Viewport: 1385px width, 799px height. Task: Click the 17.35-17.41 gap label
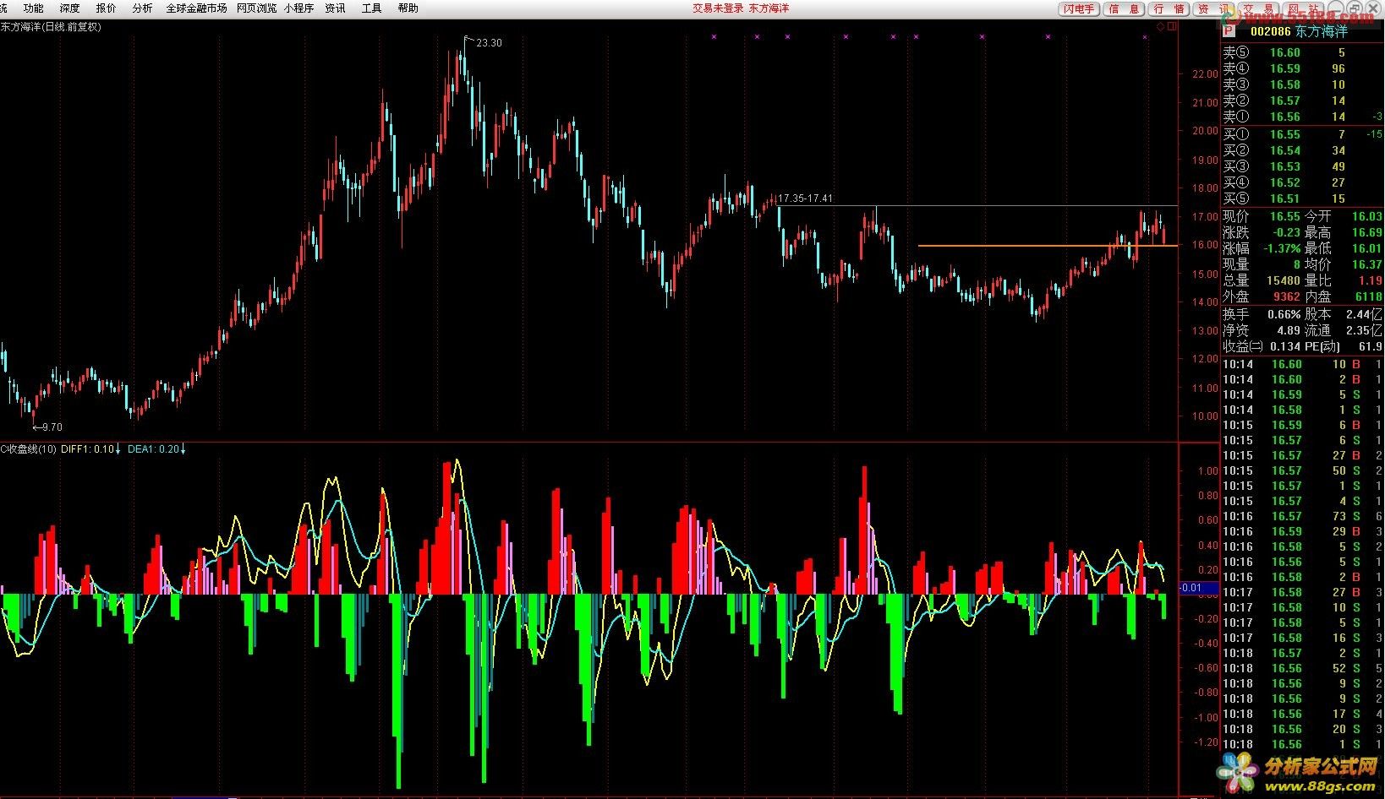[x=805, y=198]
